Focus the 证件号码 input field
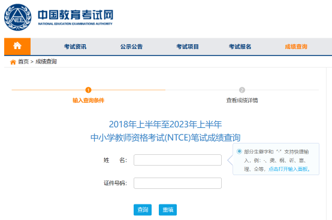 coord(177,183)
